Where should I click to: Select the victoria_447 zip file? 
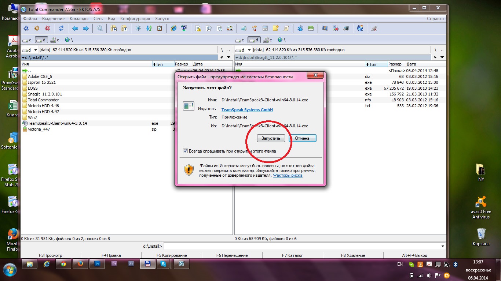coord(39,129)
